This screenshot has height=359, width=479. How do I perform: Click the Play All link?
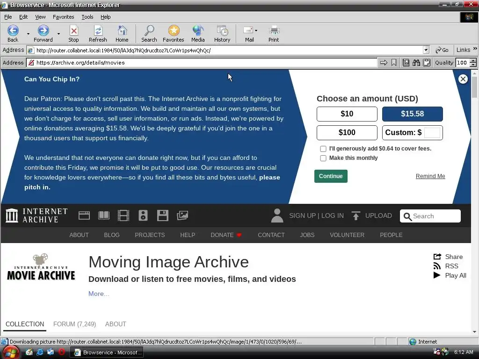pos(450,275)
